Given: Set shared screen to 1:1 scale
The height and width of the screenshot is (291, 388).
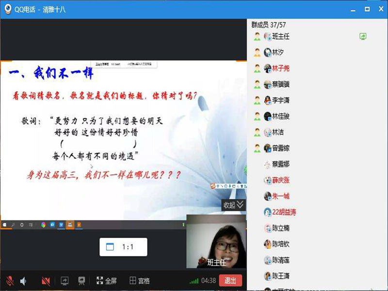Looking at the screenshot, I should point(123,247).
